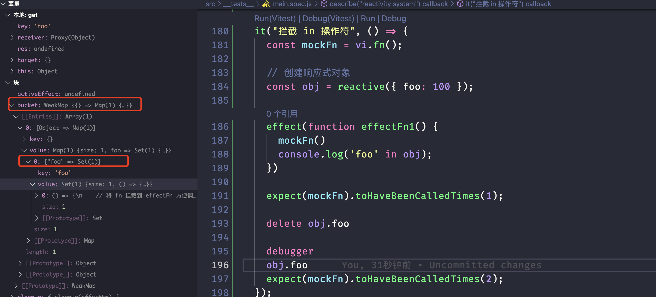Collapse the value: Set(1) tree row

(x=32, y=184)
